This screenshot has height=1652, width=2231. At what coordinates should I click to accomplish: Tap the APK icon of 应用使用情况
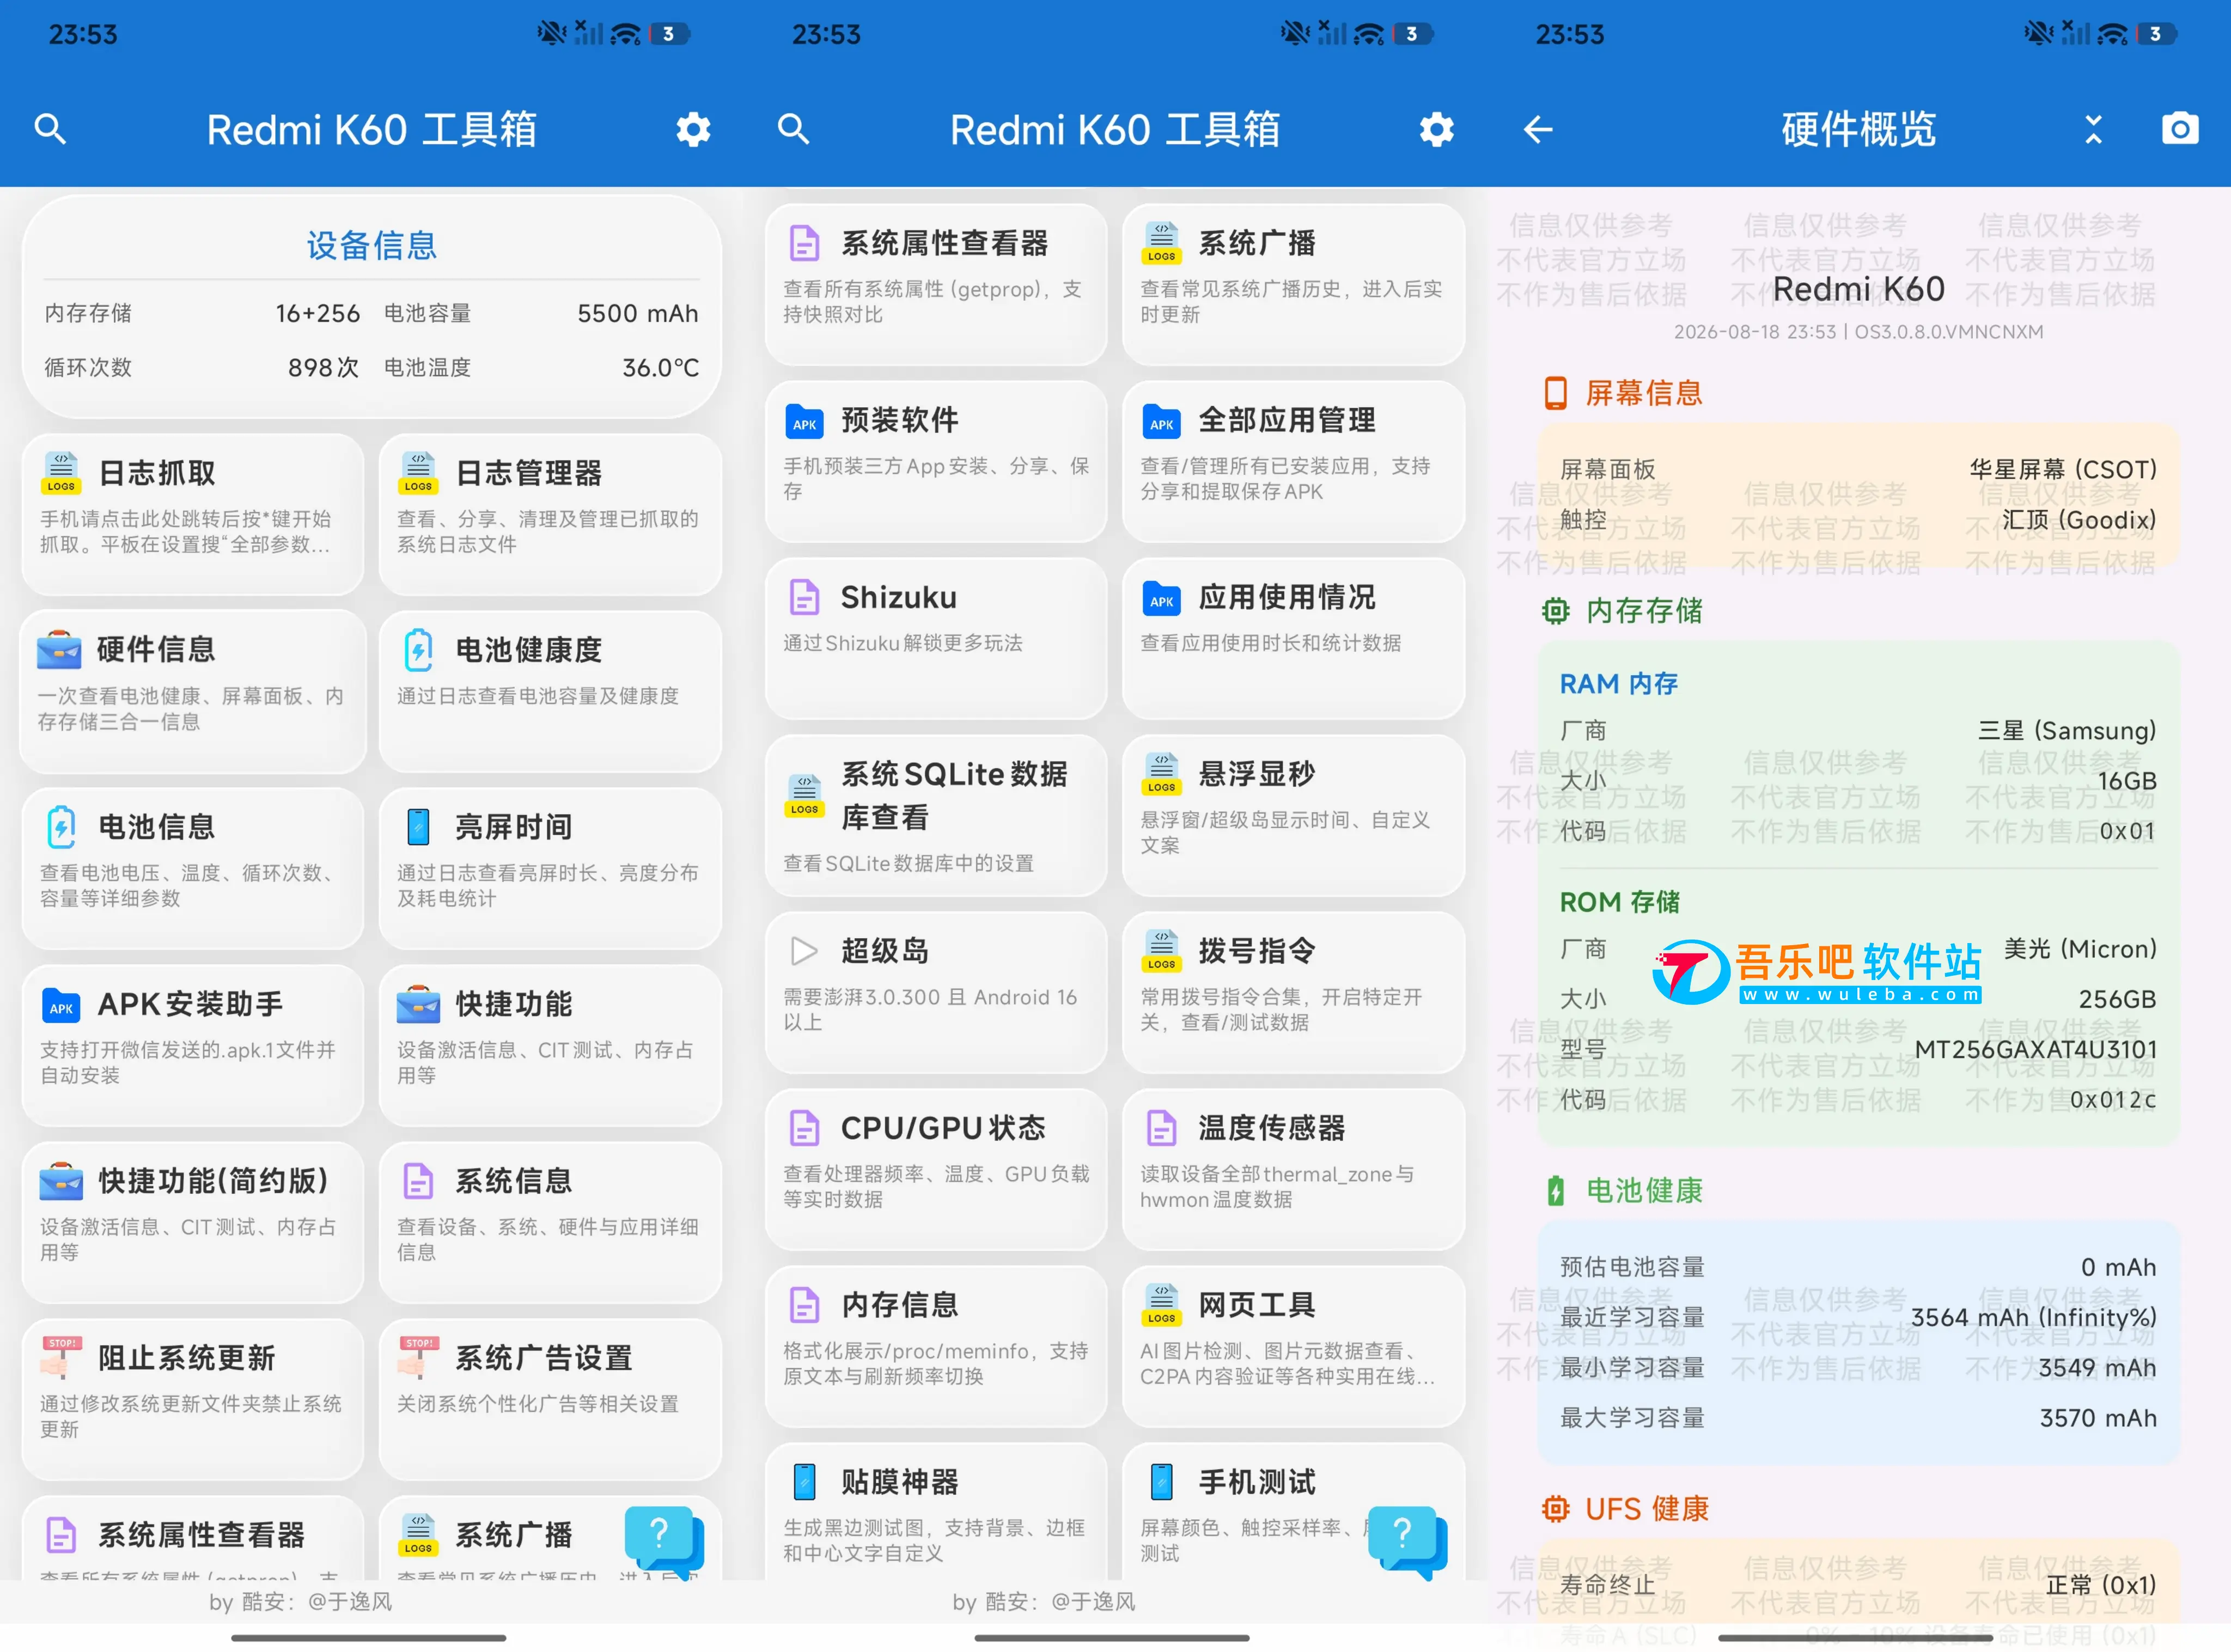point(1161,598)
